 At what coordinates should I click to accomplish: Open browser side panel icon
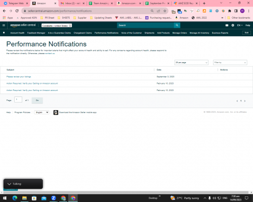pos(236,11)
